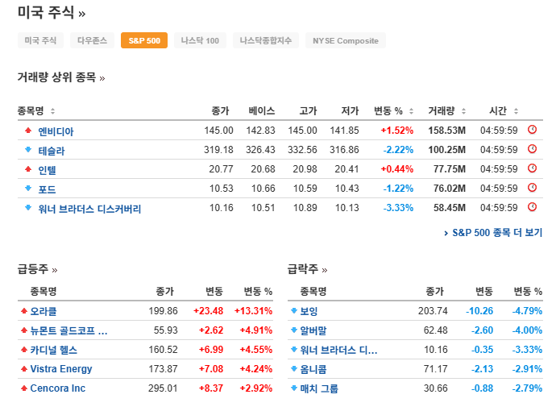
Task: Open the 뉴몬트 골드코프 gainer link
Action: click(x=68, y=331)
